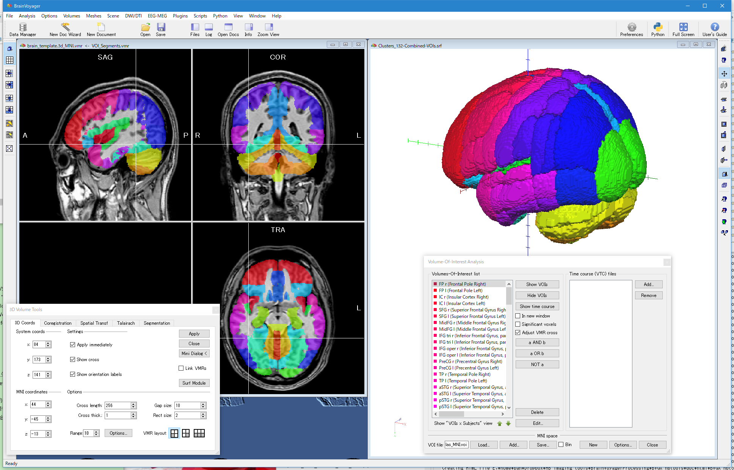734x470 pixels.
Task: Switch to the Talairach tab
Action: coord(126,323)
